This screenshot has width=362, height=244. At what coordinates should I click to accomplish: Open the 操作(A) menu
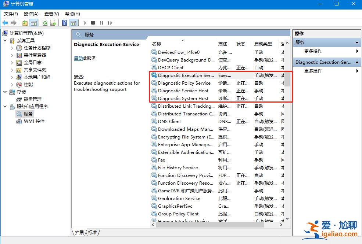tap(31, 14)
